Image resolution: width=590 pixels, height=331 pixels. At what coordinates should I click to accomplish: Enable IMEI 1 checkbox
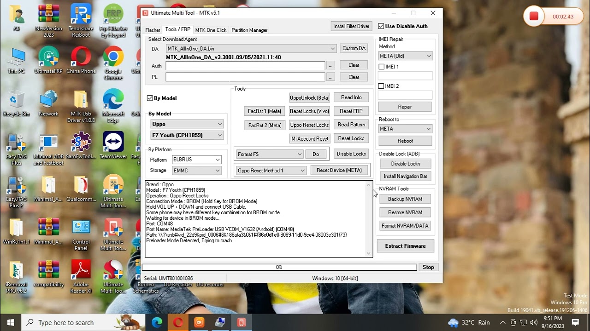tap(381, 67)
